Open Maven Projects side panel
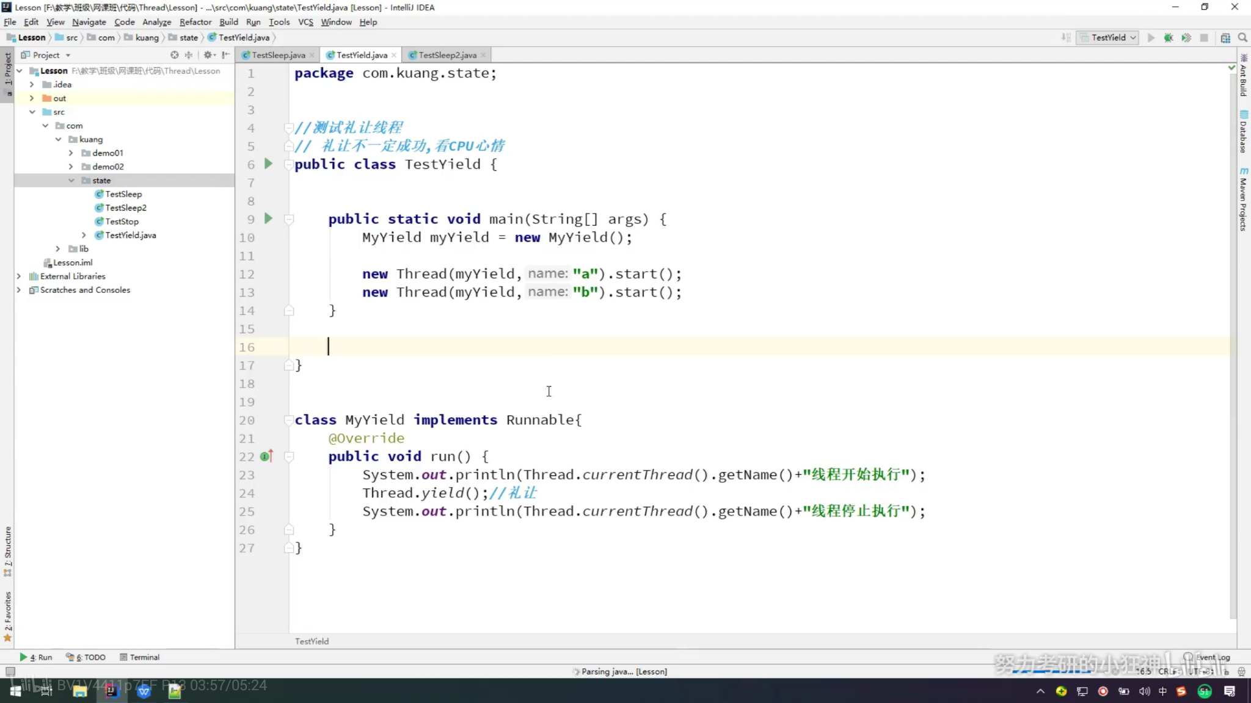Viewport: 1251px width, 703px height. coord(1243,199)
